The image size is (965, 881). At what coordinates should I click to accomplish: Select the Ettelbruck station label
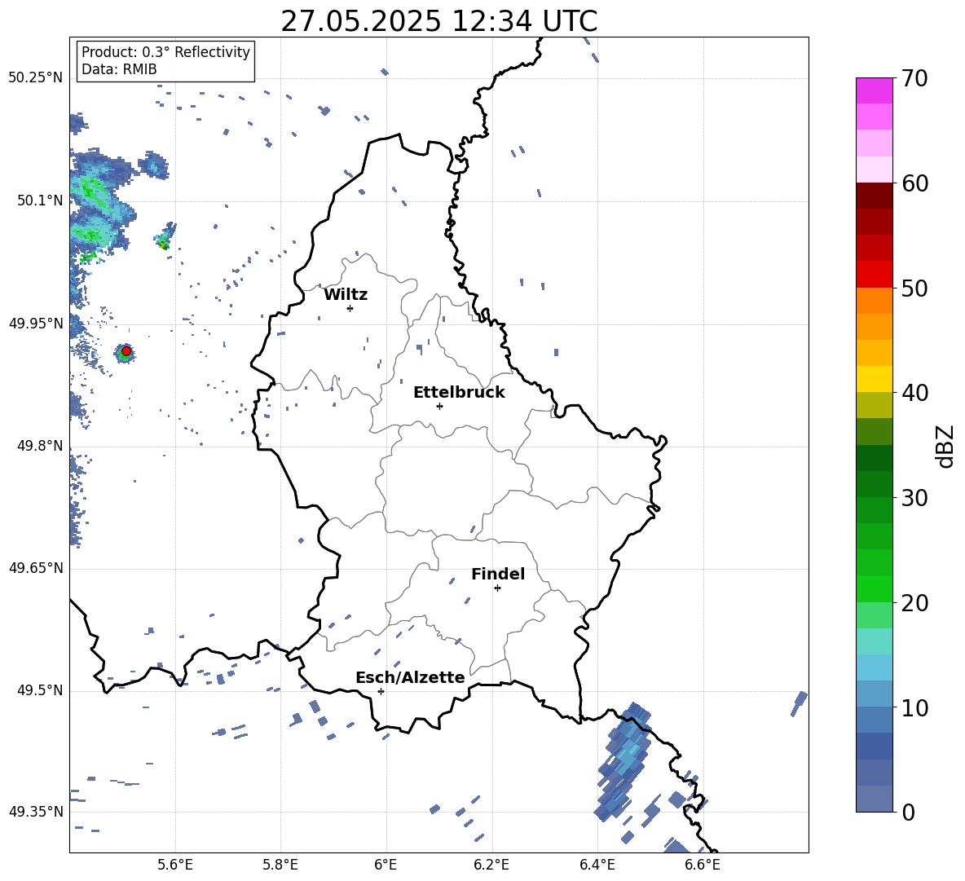tap(459, 393)
